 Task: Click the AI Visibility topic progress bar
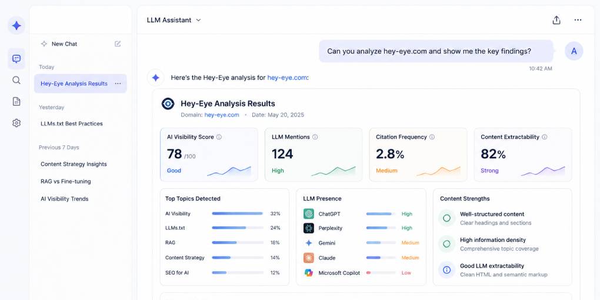coord(238,214)
